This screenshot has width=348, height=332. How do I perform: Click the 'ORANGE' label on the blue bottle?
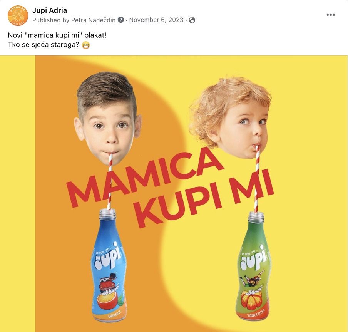pos(115,314)
